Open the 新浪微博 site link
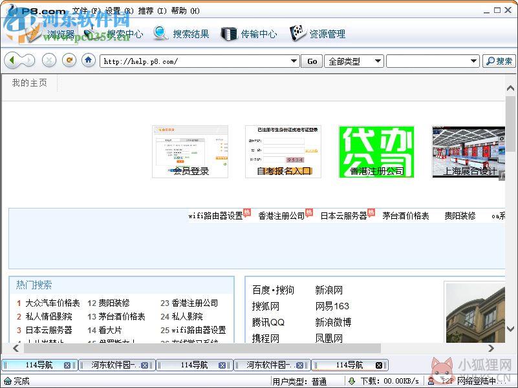 (333, 322)
